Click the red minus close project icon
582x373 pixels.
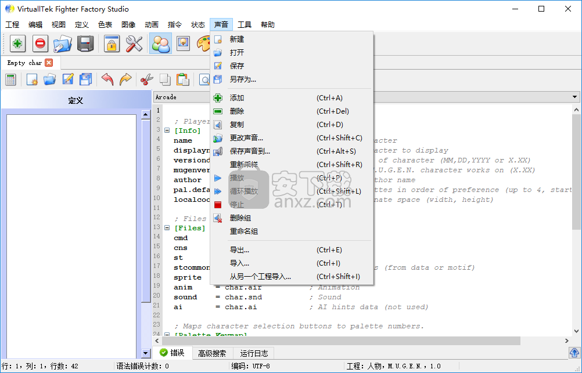40,44
